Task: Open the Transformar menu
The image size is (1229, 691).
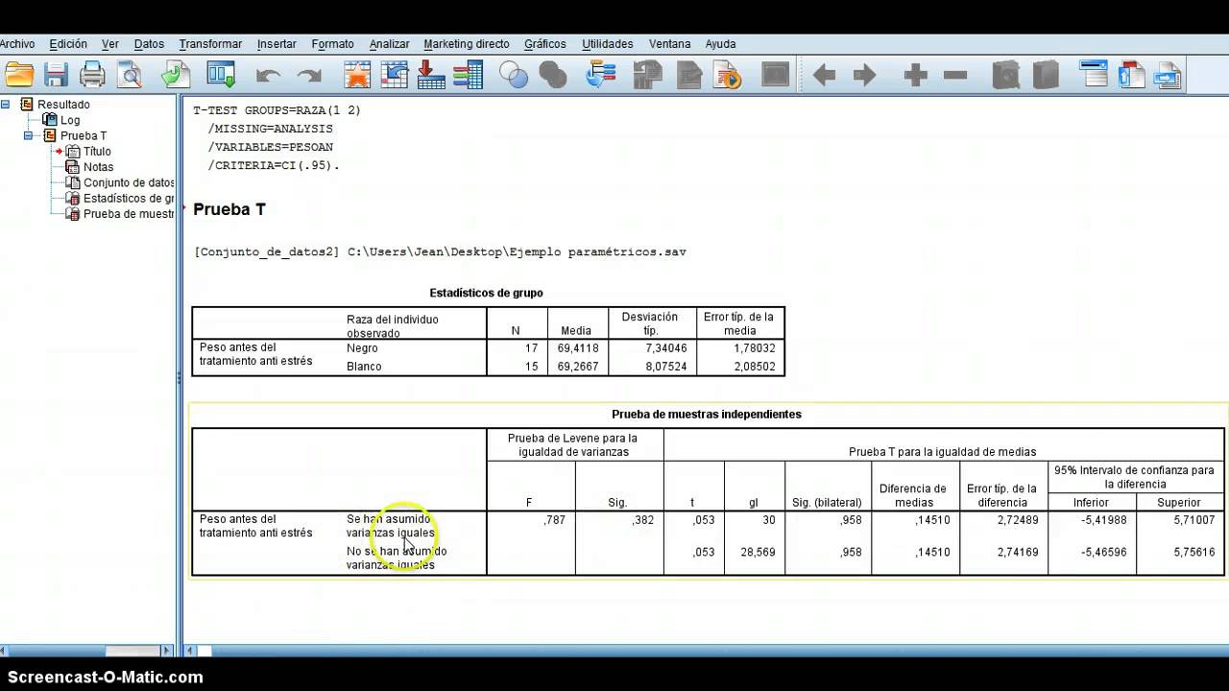Action: [210, 44]
